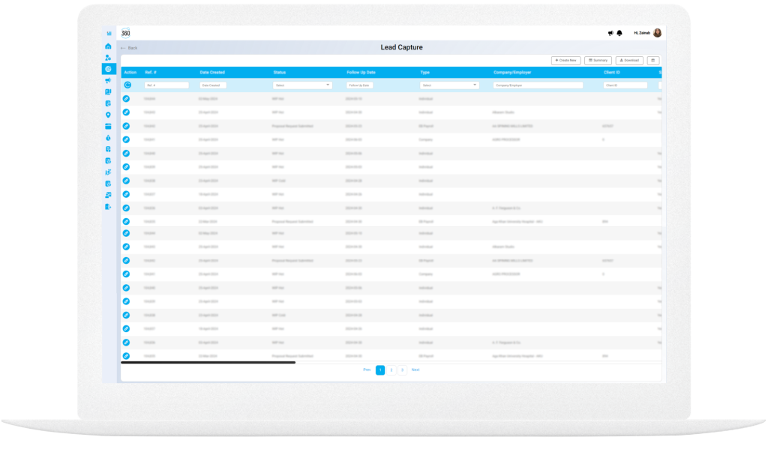Click the Follow Up Date column header
Image resolution: width=768 pixels, height=449 pixels.
[x=361, y=73]
